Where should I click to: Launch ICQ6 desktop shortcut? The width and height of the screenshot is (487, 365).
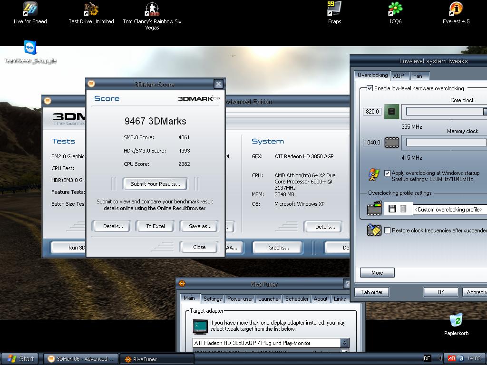pyautogui.click(x=395, y=13)
